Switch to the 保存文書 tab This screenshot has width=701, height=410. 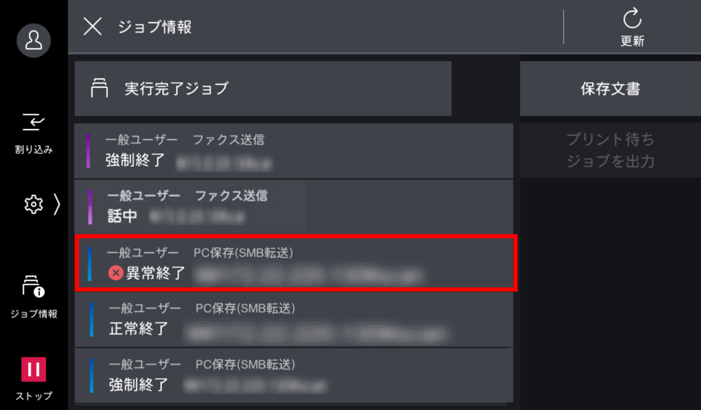(610, 88)
